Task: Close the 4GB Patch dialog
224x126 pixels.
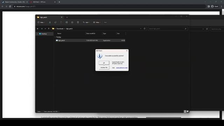Action: click(x=127, y=50)
